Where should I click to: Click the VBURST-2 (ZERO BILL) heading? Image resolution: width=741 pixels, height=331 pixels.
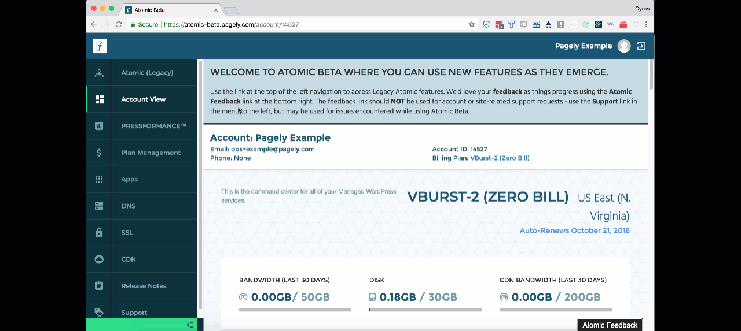tap(488, 196)
